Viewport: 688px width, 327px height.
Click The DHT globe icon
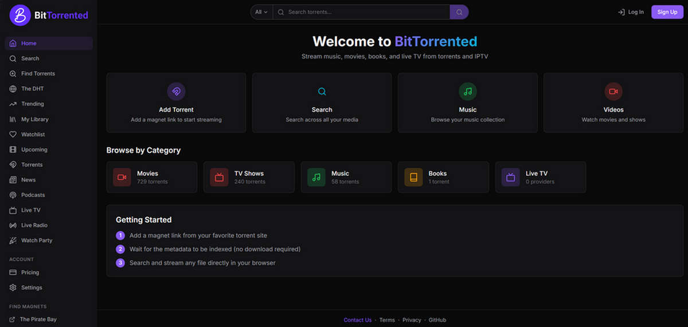pyautogui.click(x=13, y=89)
